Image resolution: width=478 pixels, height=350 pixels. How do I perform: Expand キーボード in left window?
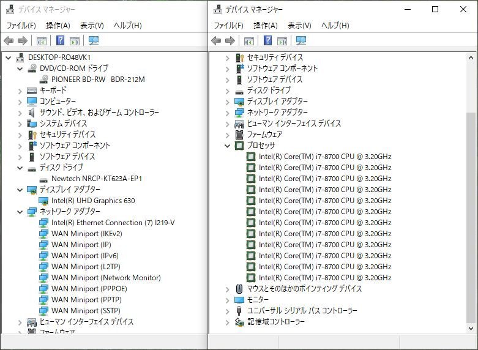click(20, 91)
